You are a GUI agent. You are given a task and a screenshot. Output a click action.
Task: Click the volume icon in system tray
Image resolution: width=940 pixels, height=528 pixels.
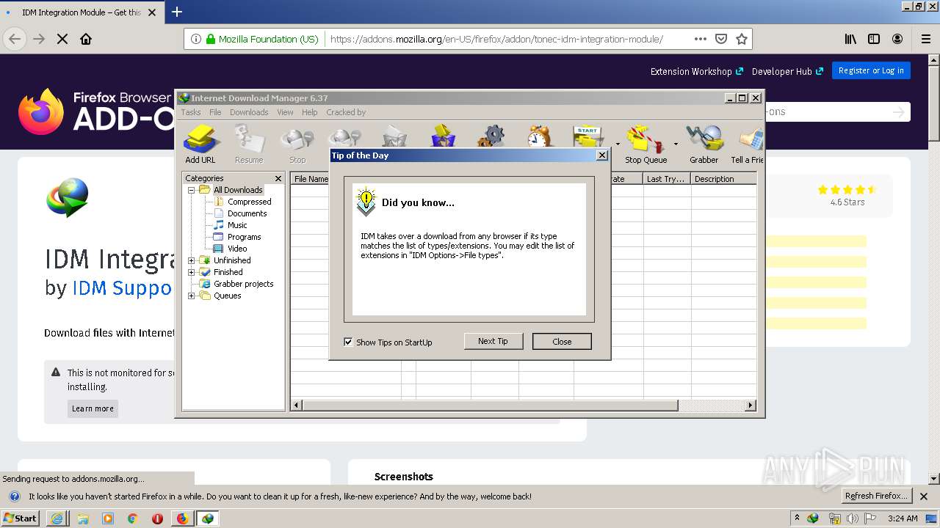[852, 518]
